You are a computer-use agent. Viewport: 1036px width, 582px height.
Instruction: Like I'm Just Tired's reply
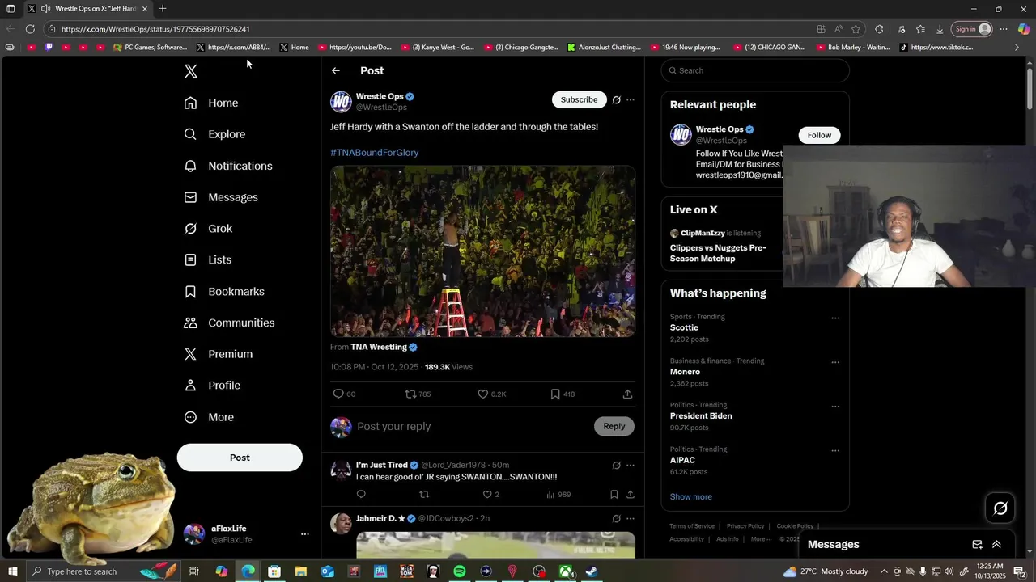coord(487,494)
